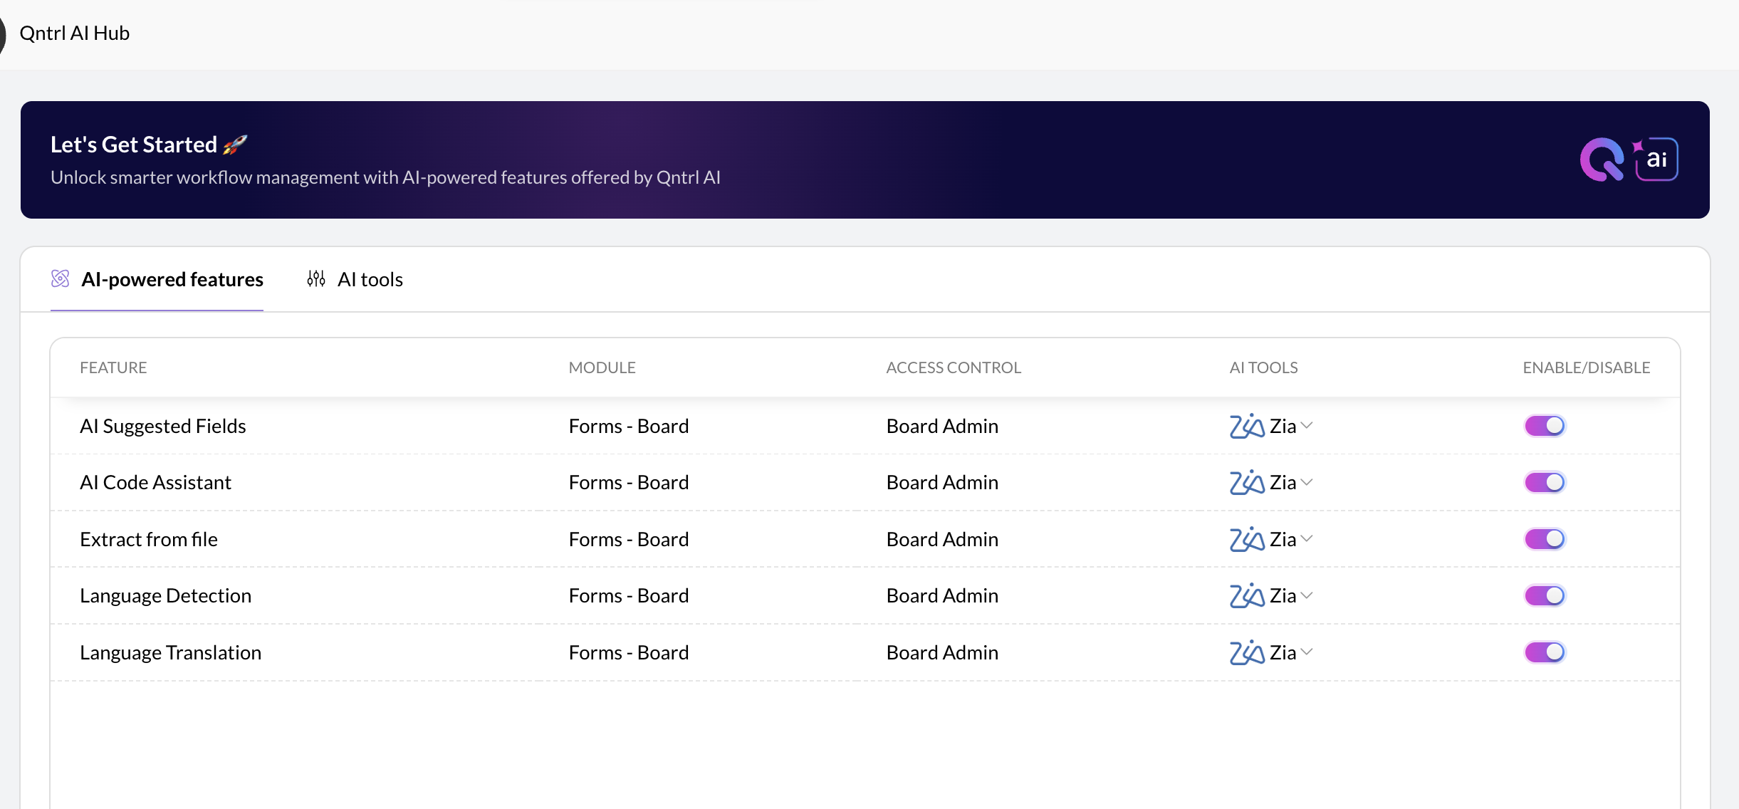This screenshot has height=809, width=1739.
Task: Click the Zia icon for AI Suggested Fields
Action: (x=1246, y=426)
